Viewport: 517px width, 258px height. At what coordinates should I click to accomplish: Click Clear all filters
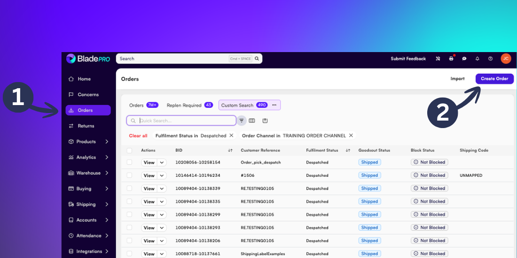pyautogui.click(x=138, y=136)
